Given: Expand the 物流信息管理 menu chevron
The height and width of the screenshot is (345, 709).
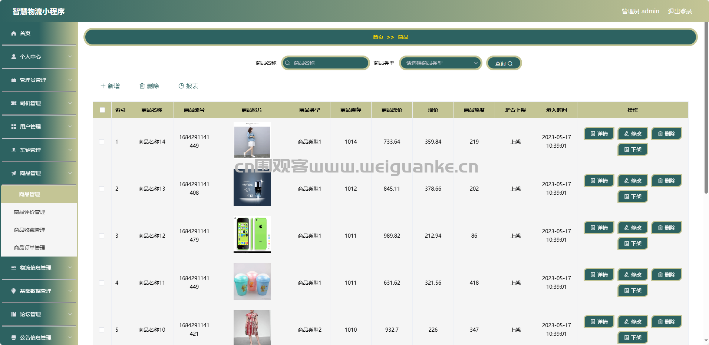Looking at the screenshot, I should 70,268.
